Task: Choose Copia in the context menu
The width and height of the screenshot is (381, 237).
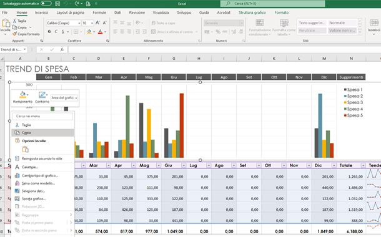Action: coord(42,133)
